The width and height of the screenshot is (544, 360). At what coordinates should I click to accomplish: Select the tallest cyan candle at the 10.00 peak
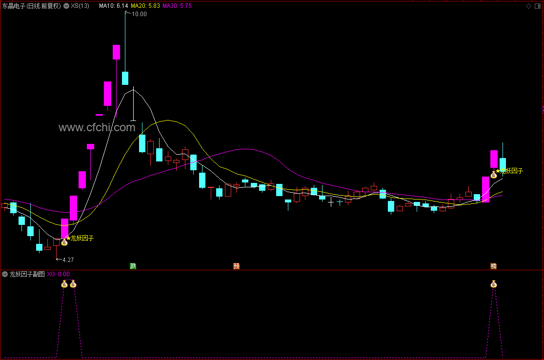click(x=125, y=78)
